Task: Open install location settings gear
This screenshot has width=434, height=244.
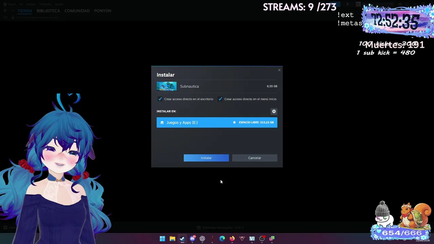Action: pyautogui.click(x=274, y=111)
